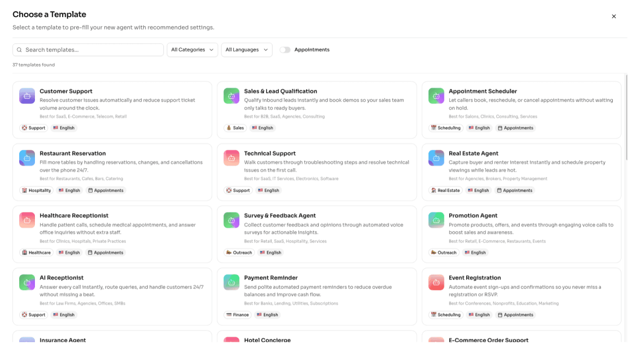Toggle the Appointments filter switch
The image size is (630, 354).
tap(285, 50)
